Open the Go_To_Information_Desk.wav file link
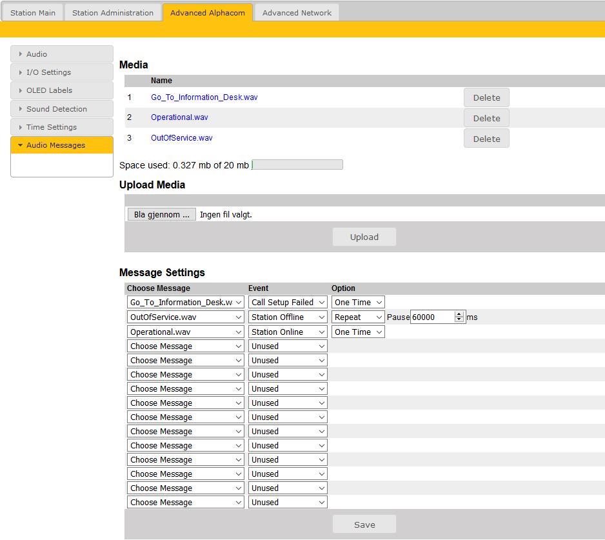This screenshot has width=605, height=540. coord(204,97)
